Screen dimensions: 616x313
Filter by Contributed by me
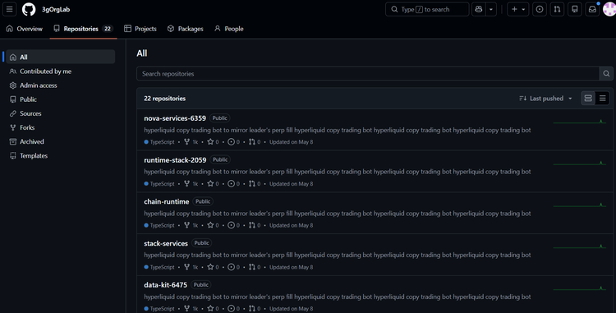pos(61,71)
